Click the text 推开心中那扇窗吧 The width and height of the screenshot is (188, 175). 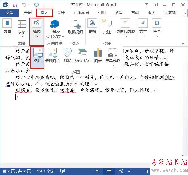pyautogui.click(x=35, y=77)
